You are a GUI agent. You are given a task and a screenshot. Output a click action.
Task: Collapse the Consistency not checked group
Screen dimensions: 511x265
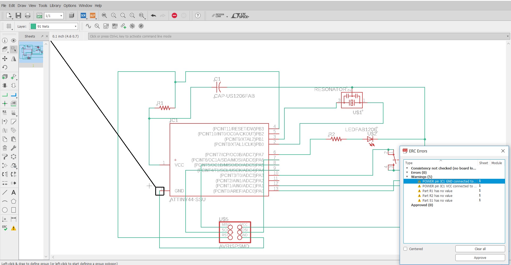(407, 168)
